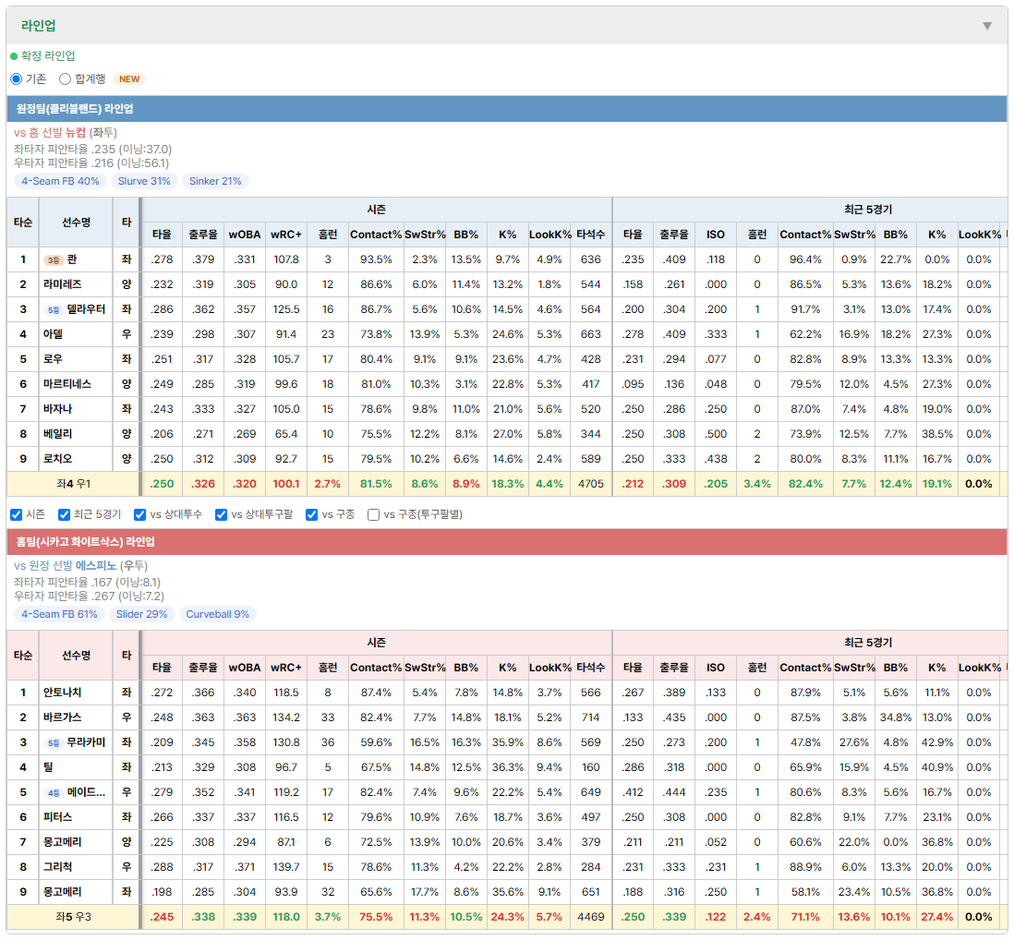
Task: Click the 좌5 우3 summary cell
Action: (73, 917)
